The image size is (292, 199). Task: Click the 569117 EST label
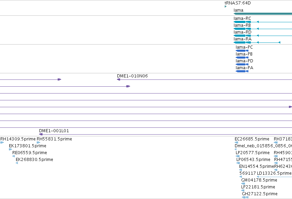click(248, 173)
